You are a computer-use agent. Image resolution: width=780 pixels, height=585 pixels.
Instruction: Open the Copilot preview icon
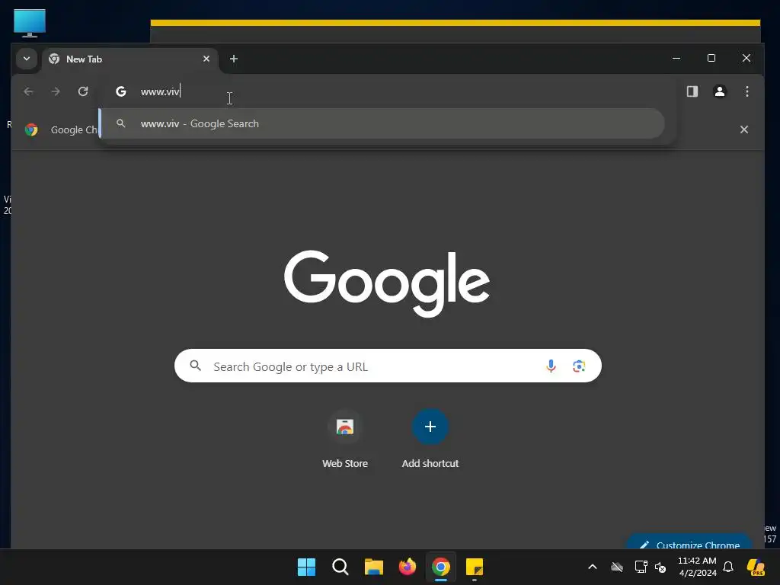(x=756, y=567)
